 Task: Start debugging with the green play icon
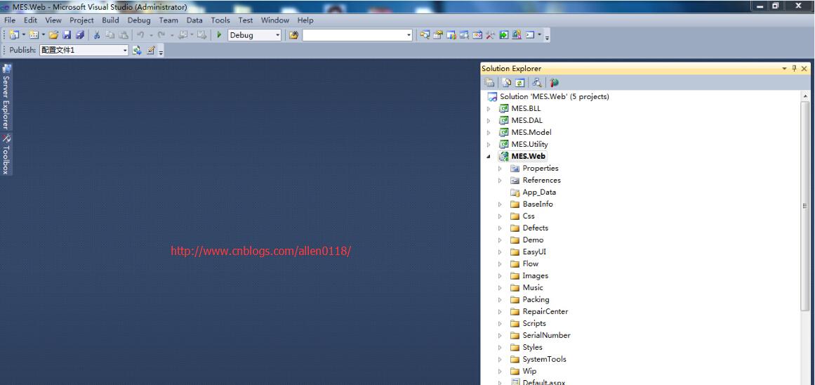point(219,35)
